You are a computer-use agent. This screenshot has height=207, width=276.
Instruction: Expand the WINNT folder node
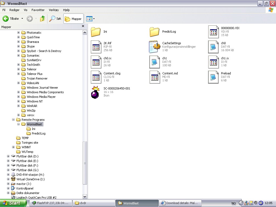(x=13, y=147)
